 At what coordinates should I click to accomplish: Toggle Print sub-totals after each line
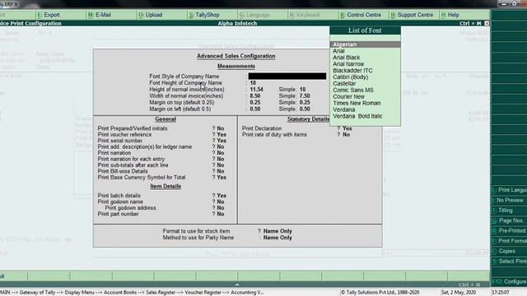click(x=221, y=165)
